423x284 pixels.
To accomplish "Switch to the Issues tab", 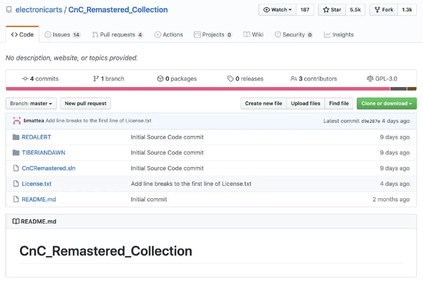I will [x=62, y=35].
